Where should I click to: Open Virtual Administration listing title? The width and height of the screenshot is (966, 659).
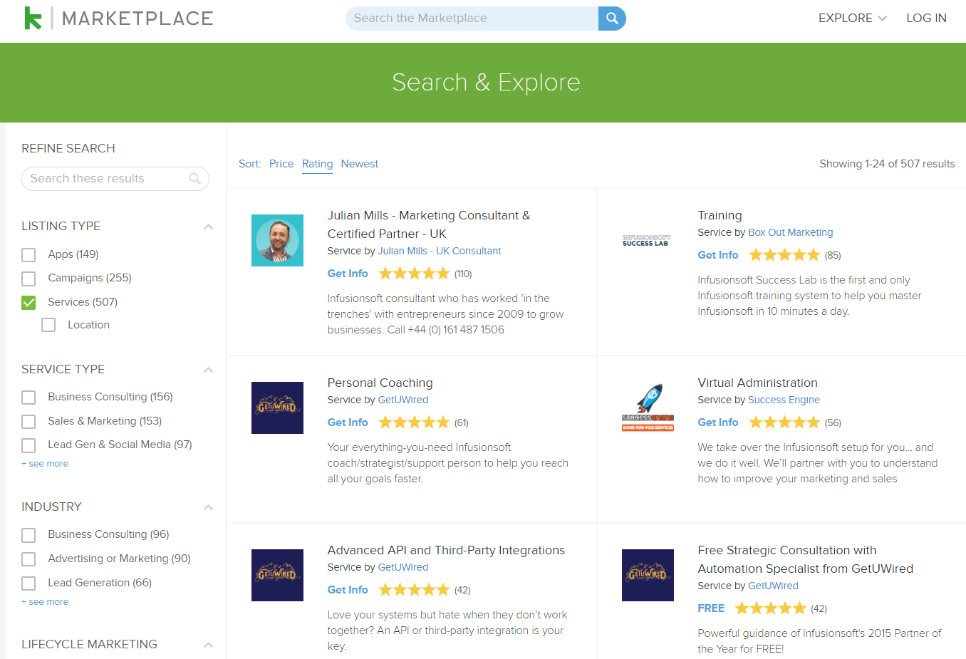[757, 383]
